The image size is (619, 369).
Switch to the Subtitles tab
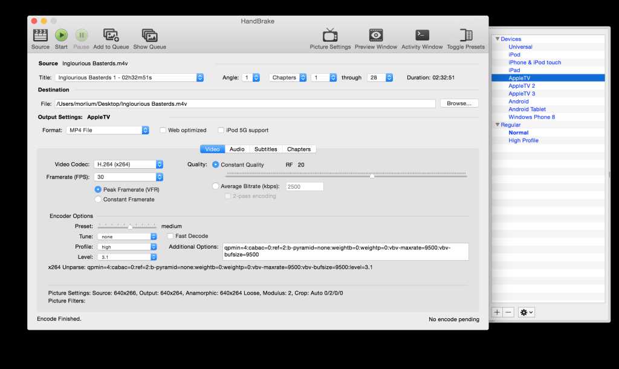click(266, 149)
